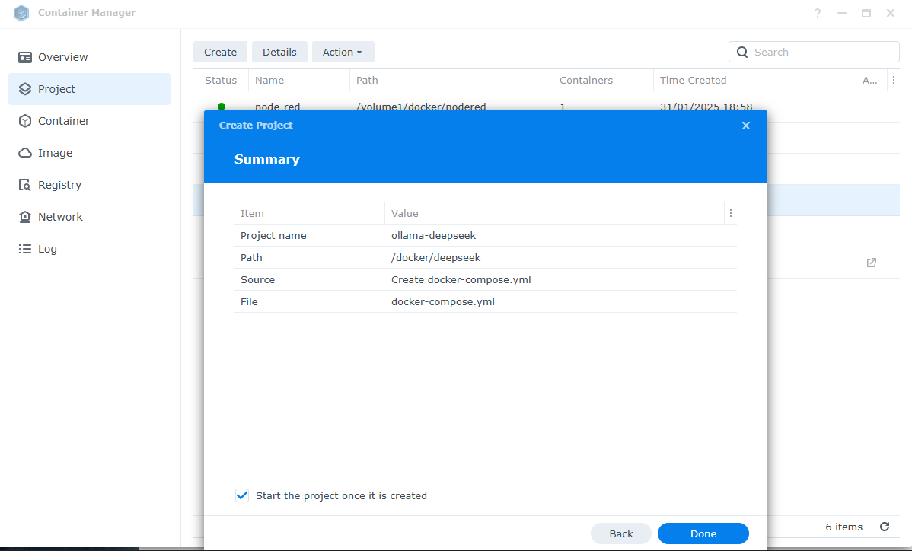Screen dimensions: 912x551
Task: Switch to Network section in sidebar
Action: pyautogui.click(x=89, y=217)
